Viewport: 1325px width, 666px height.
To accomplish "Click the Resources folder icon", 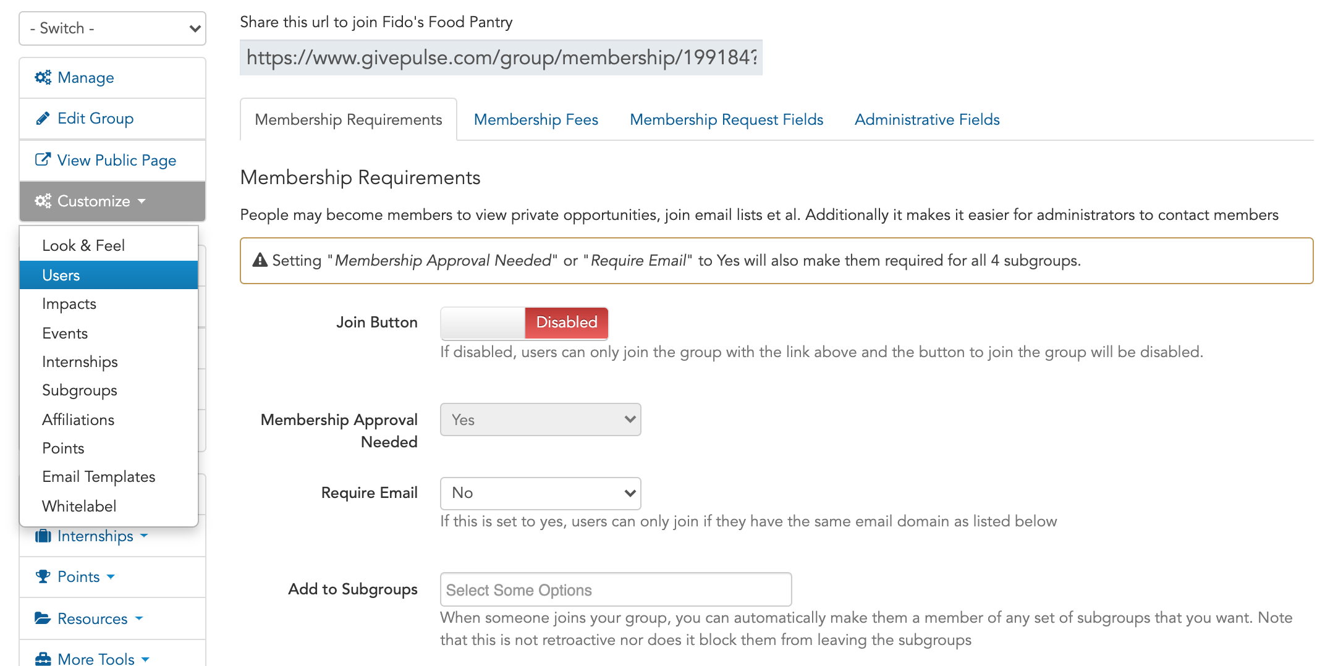I will (43, 618).
